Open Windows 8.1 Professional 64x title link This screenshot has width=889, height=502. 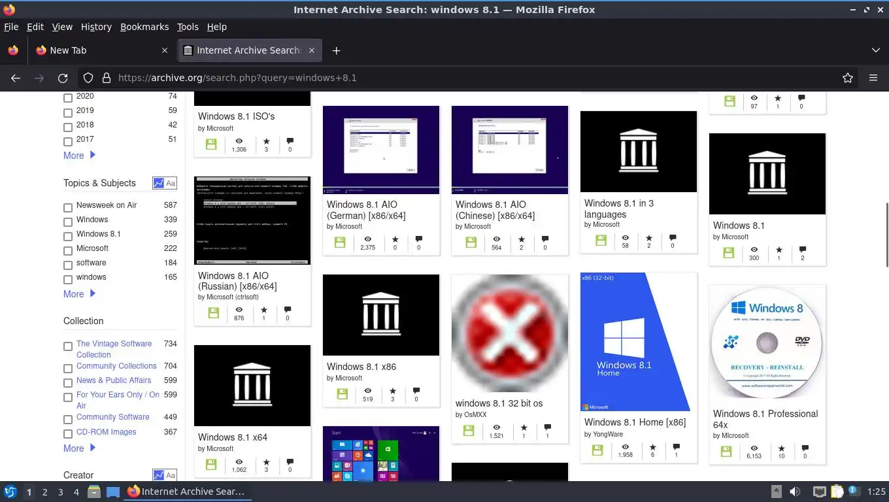765,419
